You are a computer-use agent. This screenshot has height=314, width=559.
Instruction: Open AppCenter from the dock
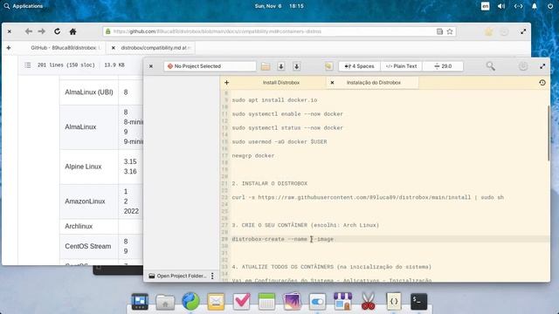point(342,301)
